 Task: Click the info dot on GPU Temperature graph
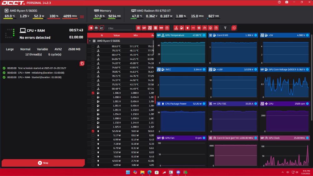pyautogui.click(x=204, y=35)
